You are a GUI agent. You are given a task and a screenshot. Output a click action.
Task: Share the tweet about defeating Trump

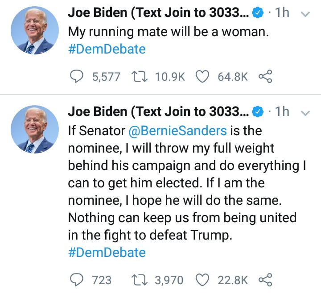tap(265, 280)
